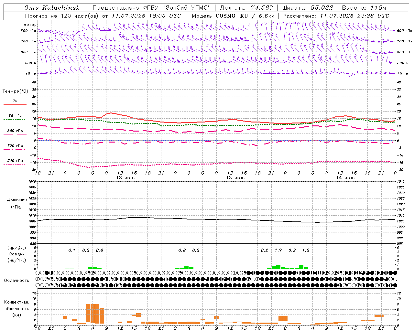Viewport: 414px width, 331px height.
Task: Click the Облачность row label
Action: click(x=16, y=280)
